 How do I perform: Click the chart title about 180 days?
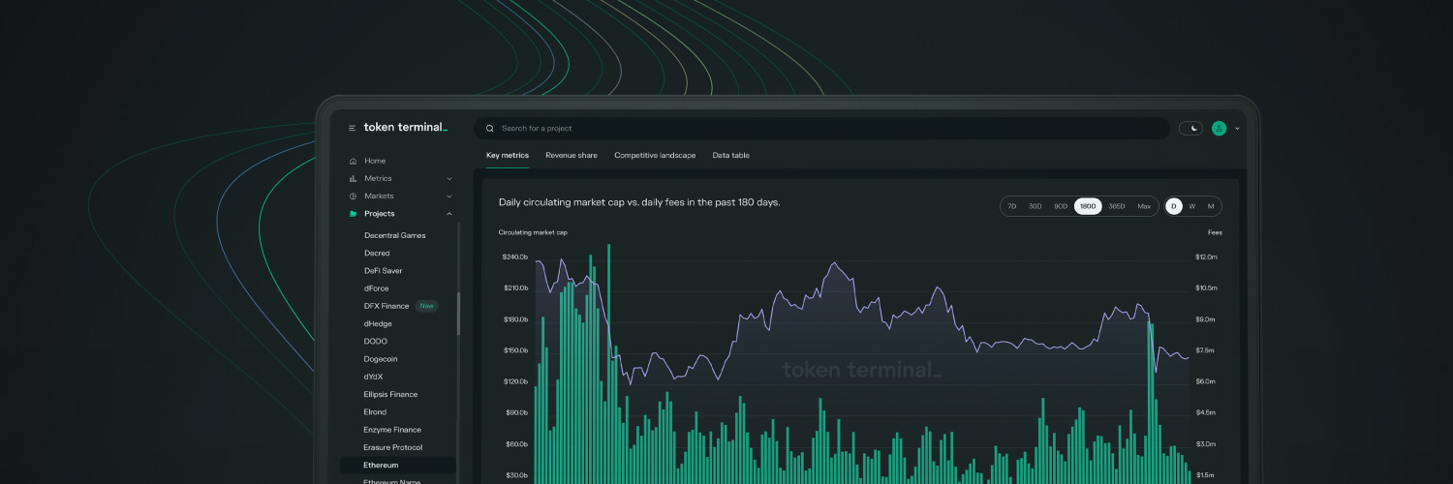pos(639,202)
